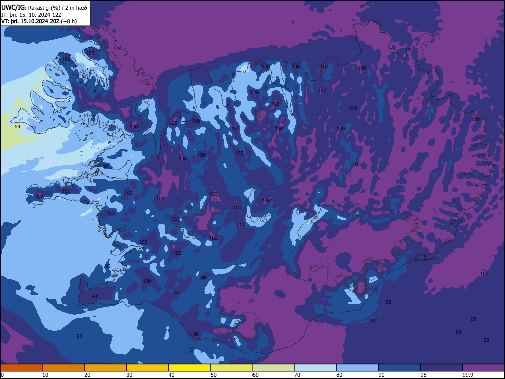The image size is (505, 379).
Task: Select the legend tick label '20'
Action: coord(87,375)
